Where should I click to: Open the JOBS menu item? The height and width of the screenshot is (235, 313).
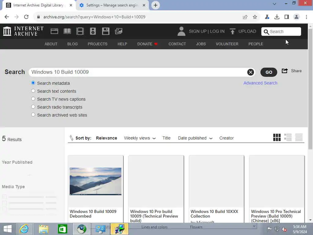point(201,44)
